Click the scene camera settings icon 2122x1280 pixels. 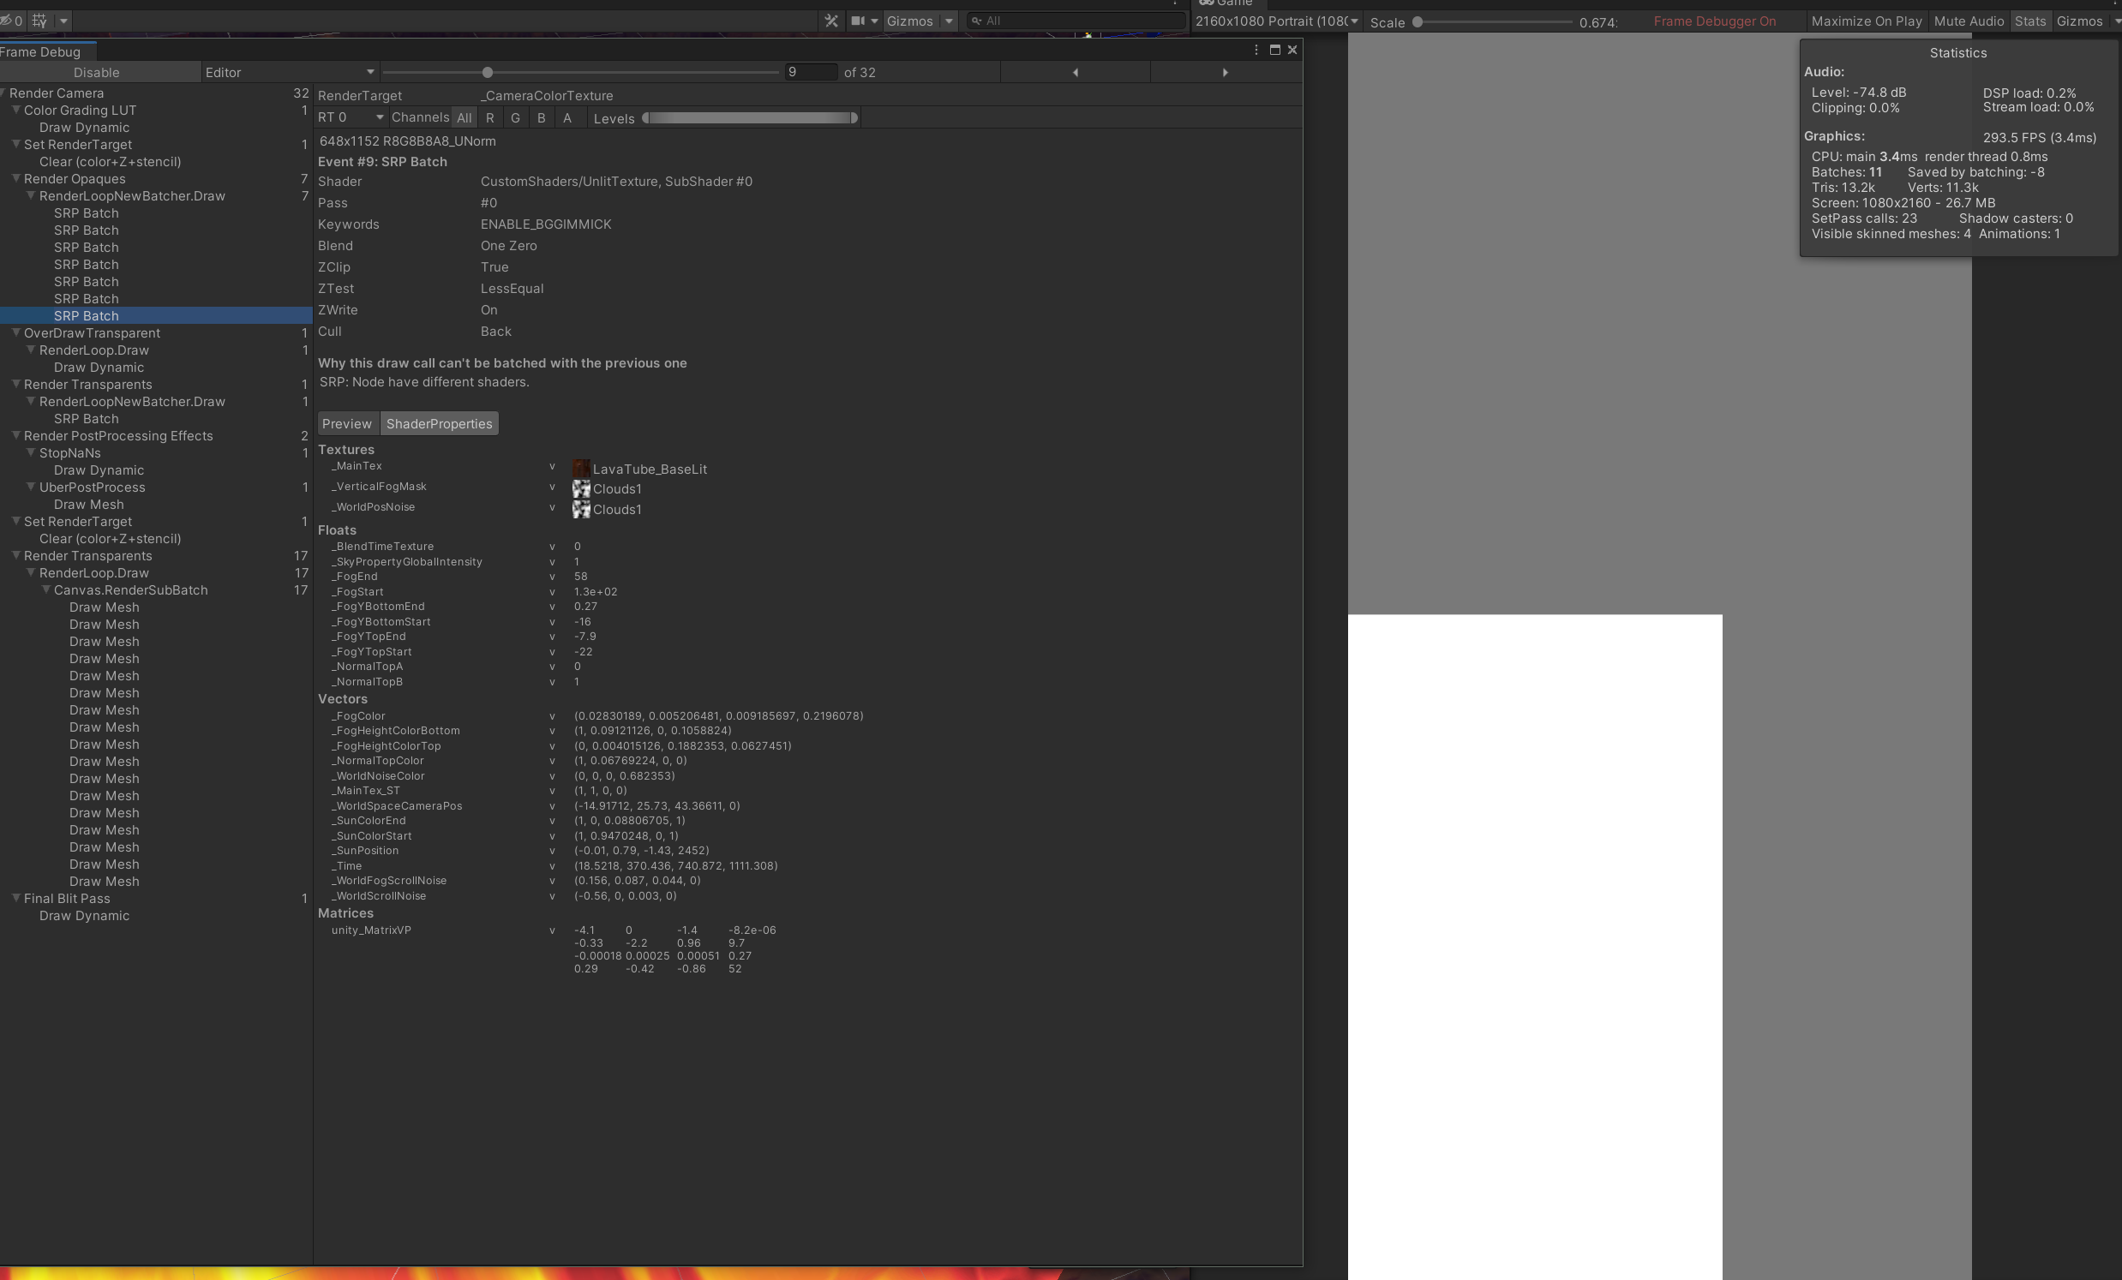tap(858, 21)
